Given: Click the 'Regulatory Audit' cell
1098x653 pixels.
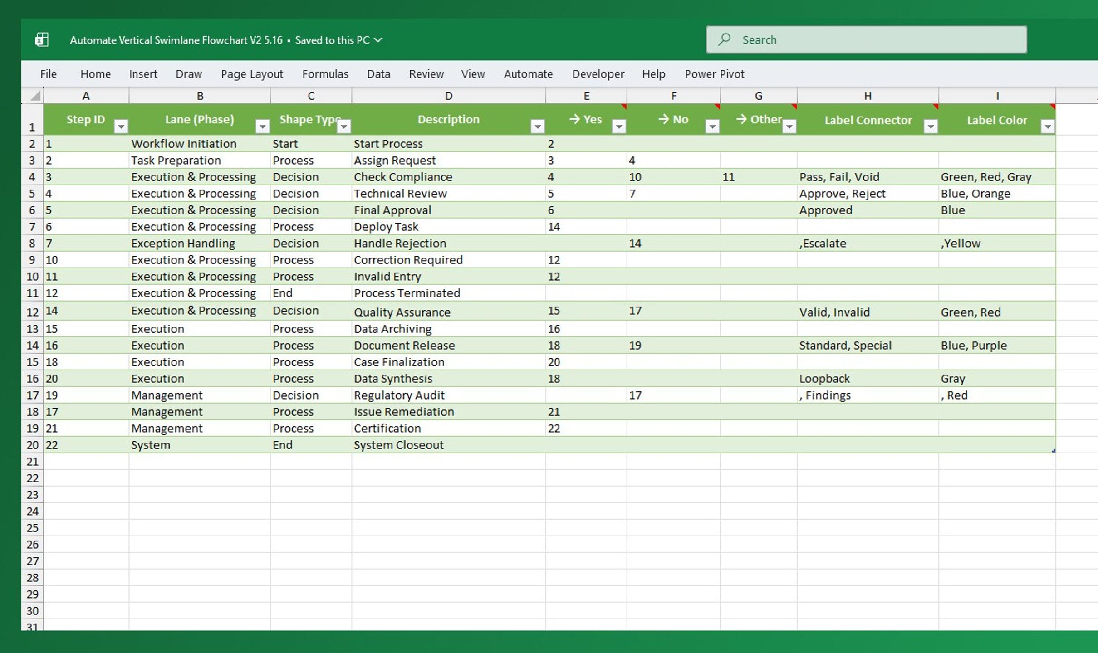Looking at the screenshot, I should click(x=449, y=395).
